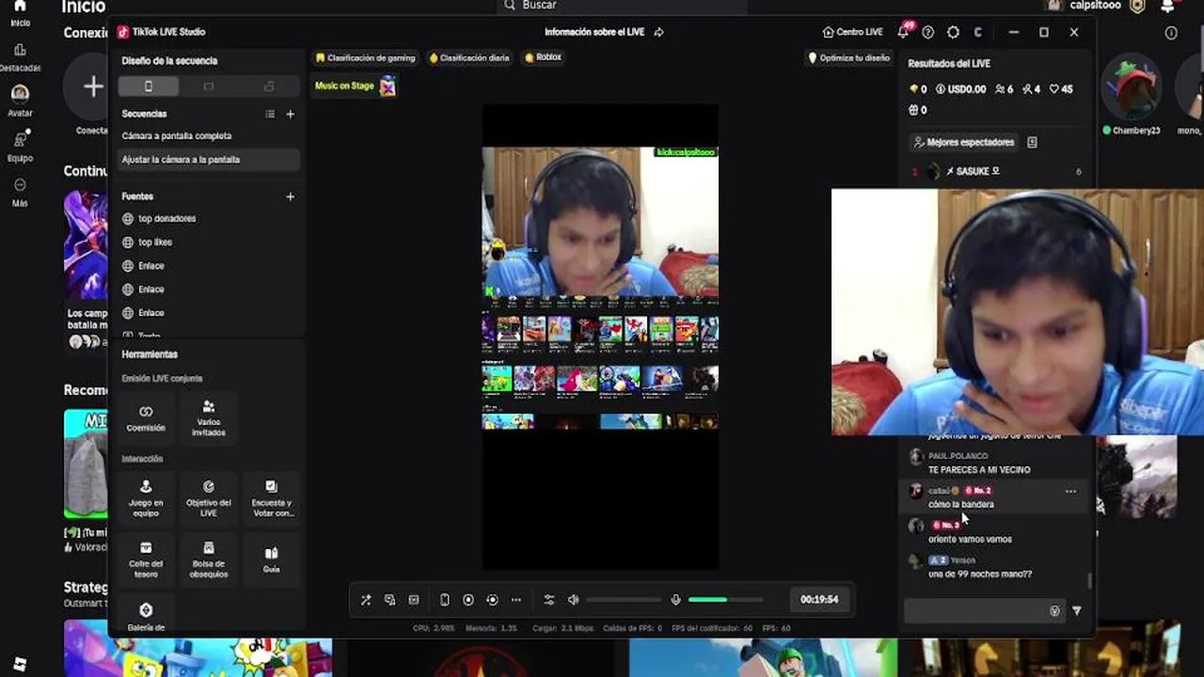Open Equipo in background sidebar
This screenshot has height=677, width=1204.
coord(20,147)
